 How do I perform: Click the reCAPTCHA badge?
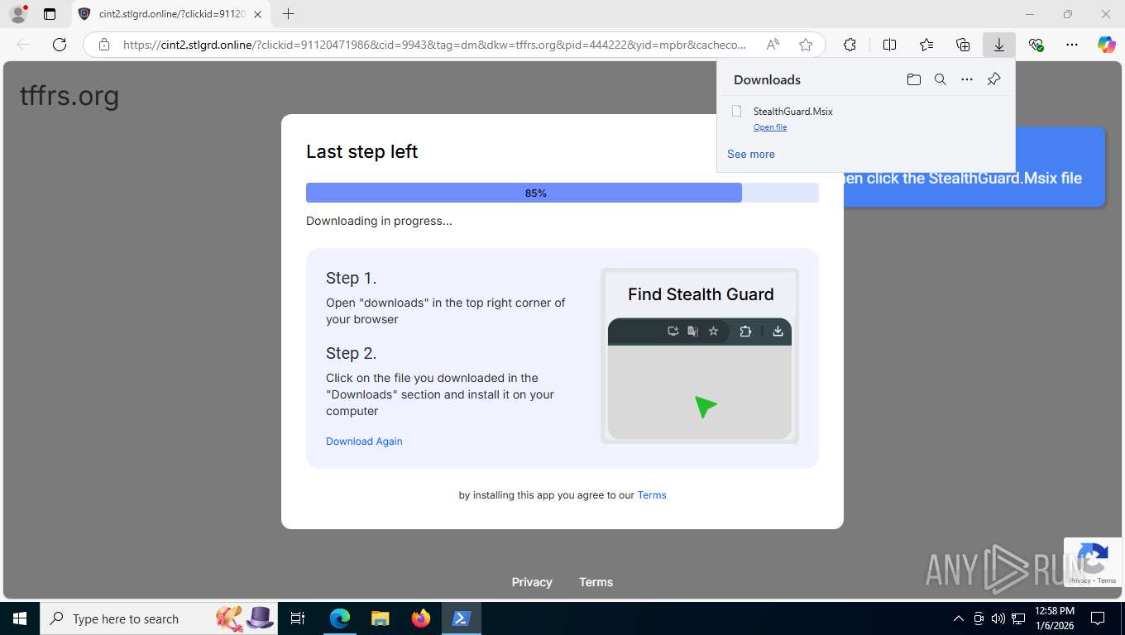pos(1092,562)
